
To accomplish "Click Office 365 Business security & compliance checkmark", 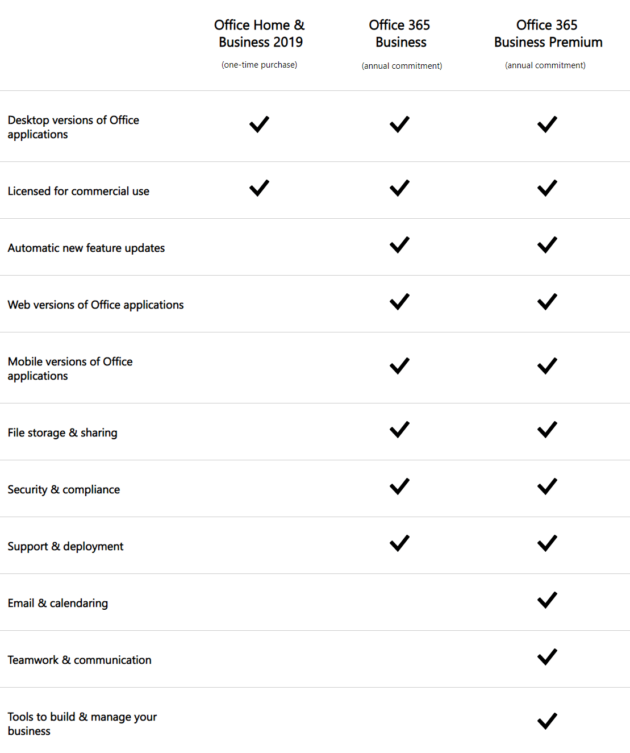I will point(399,486).
